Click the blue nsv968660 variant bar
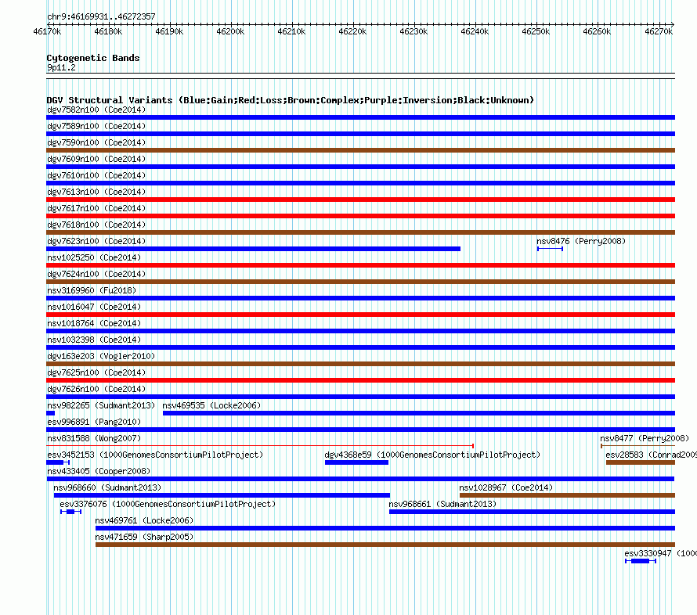This screenshot has width=697, height=615. tap(222, 495)
